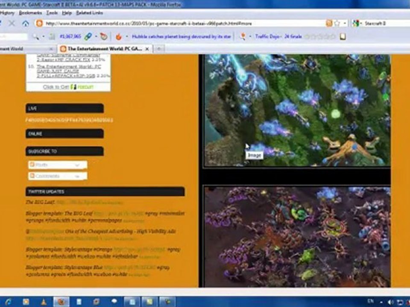This screenshot has width=410, height=307.
Task: Click the volume speaker tray icon
Action: (x=390, y=302)
